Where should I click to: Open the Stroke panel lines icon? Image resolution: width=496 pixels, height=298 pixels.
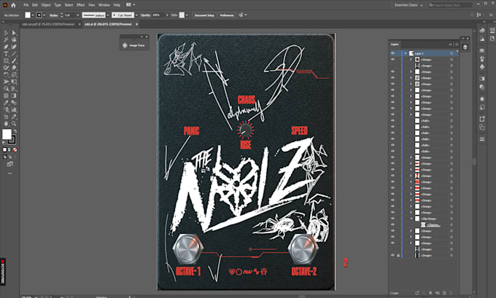pos(482,139)
